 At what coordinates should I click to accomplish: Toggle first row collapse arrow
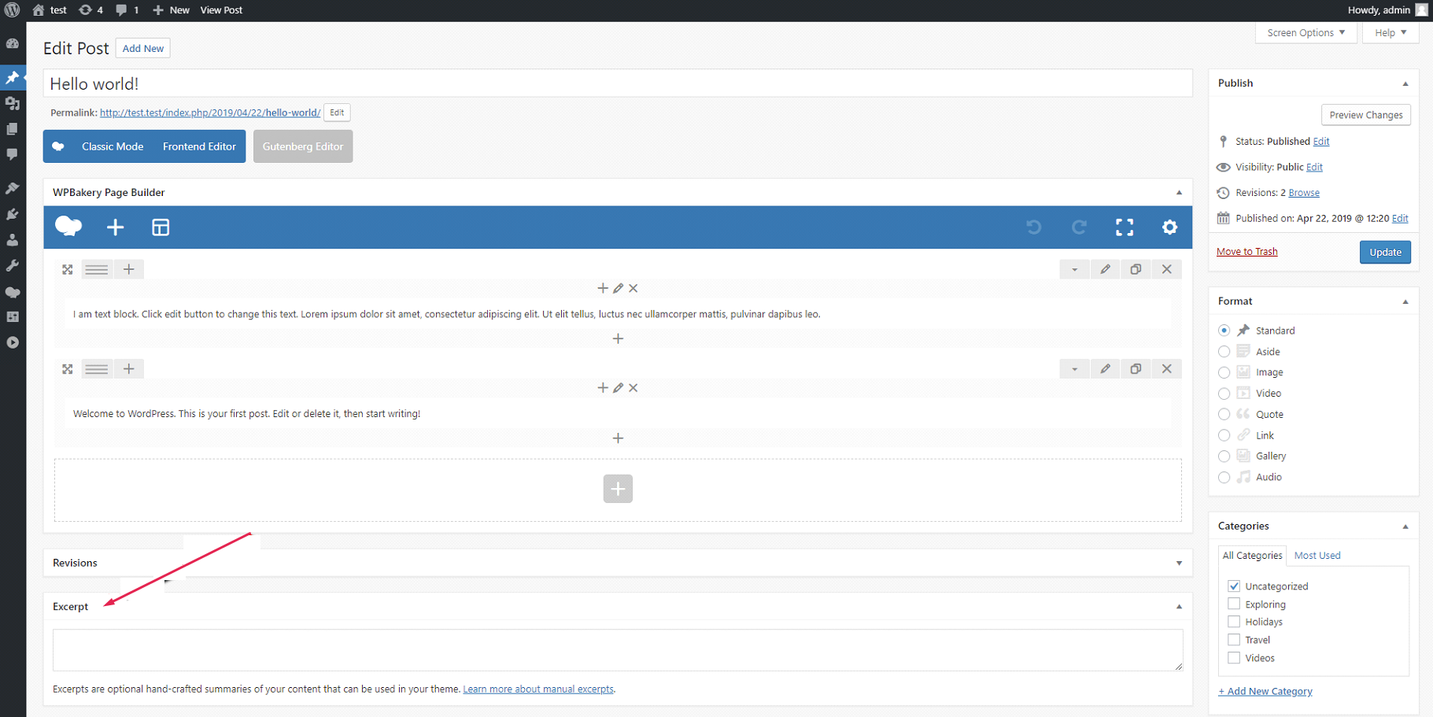tap(1074, 269)
